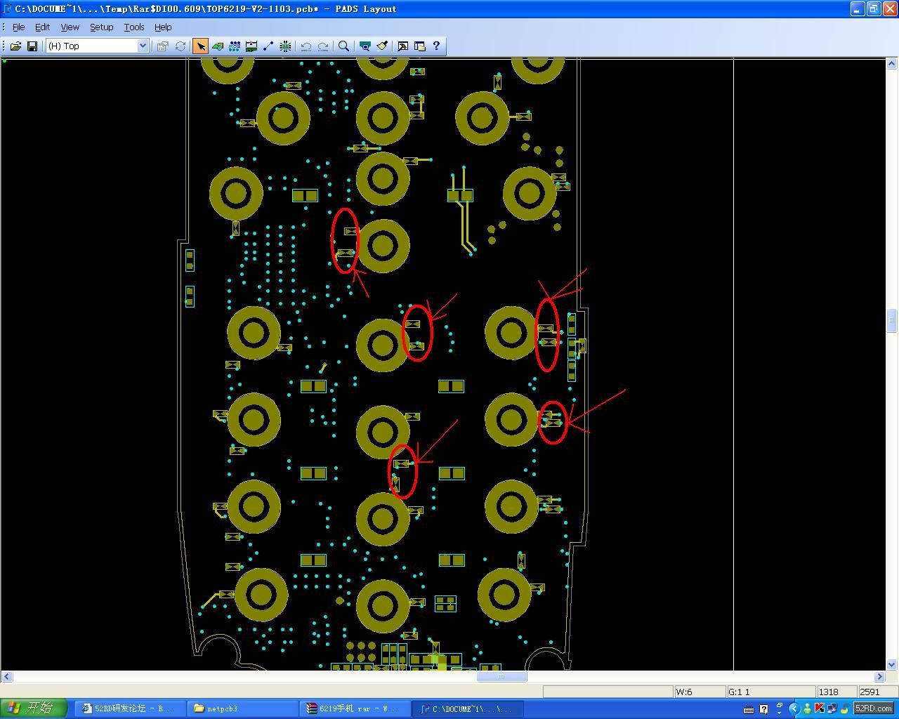Click the horizontal scrollbar right arrow

click(879, 677)
